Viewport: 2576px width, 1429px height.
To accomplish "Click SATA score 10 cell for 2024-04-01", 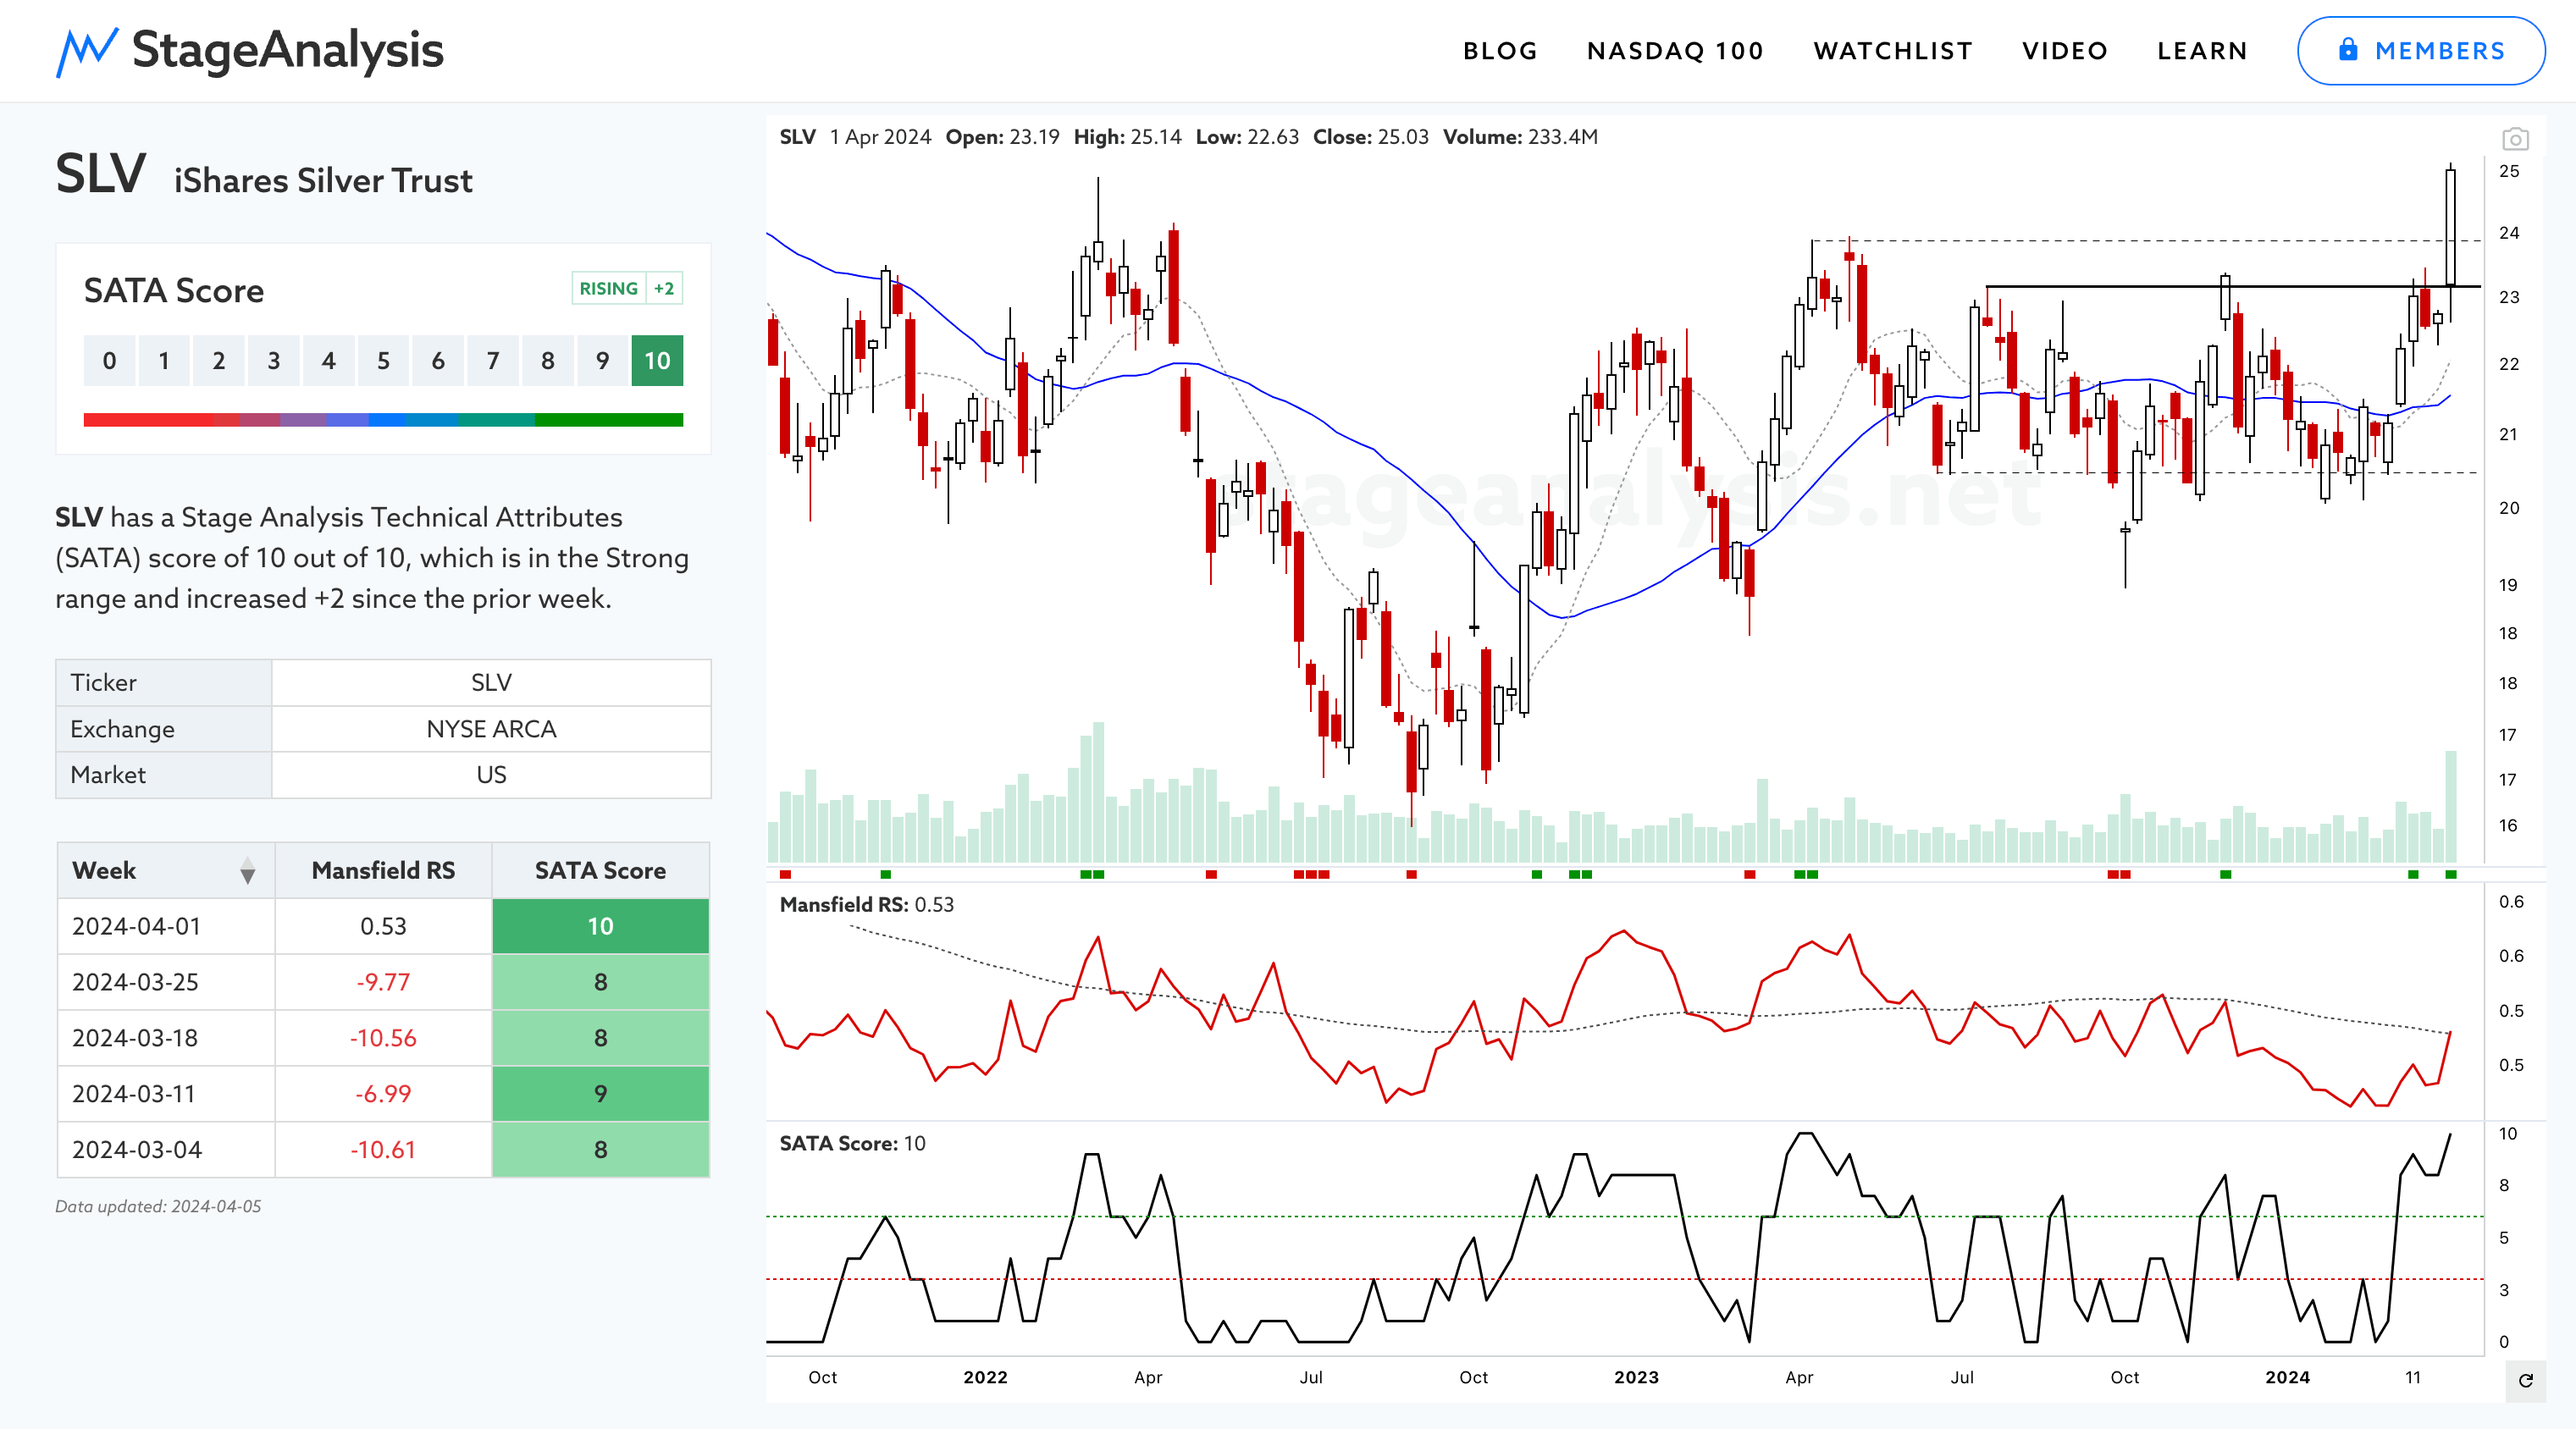I will [600, 926].
